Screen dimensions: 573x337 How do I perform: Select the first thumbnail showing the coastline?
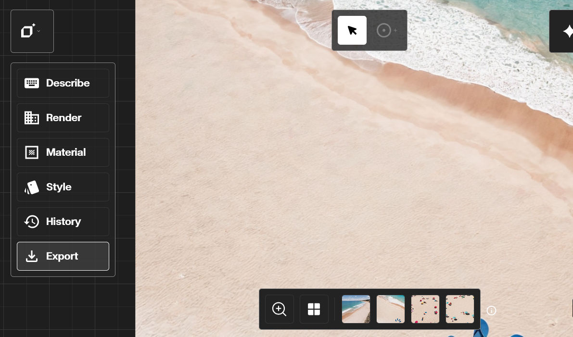tap(356, 309)
